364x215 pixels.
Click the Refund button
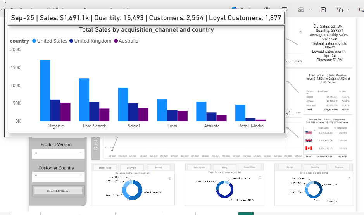tap(159, 167)
